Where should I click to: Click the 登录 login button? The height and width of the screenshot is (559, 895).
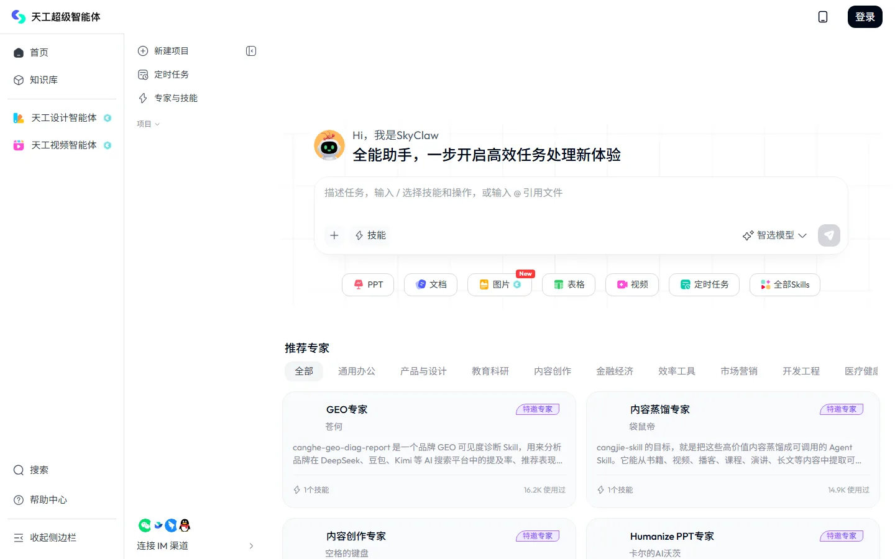click(x=865, y=17)
